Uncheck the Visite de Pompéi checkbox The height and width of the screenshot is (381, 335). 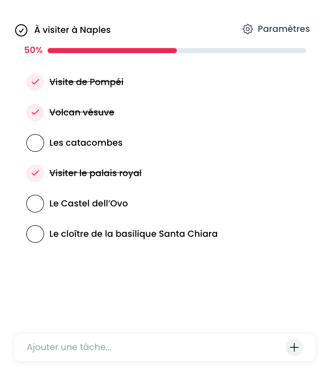coord(35,82)
